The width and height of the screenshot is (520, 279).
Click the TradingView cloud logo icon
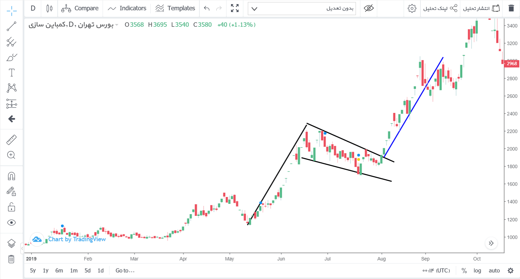(37, 239)
